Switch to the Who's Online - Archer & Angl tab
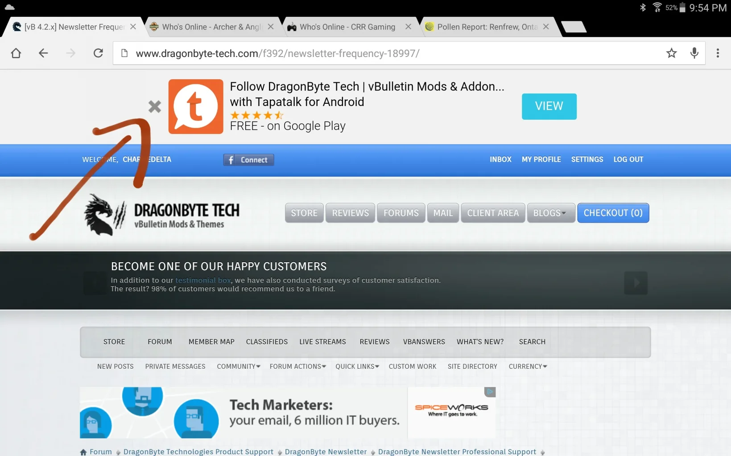This screenshot has width=731, height=456. [x=212, y=27]
